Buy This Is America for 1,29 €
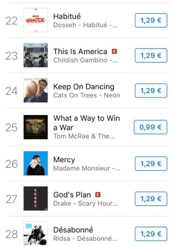 [151, 55]
